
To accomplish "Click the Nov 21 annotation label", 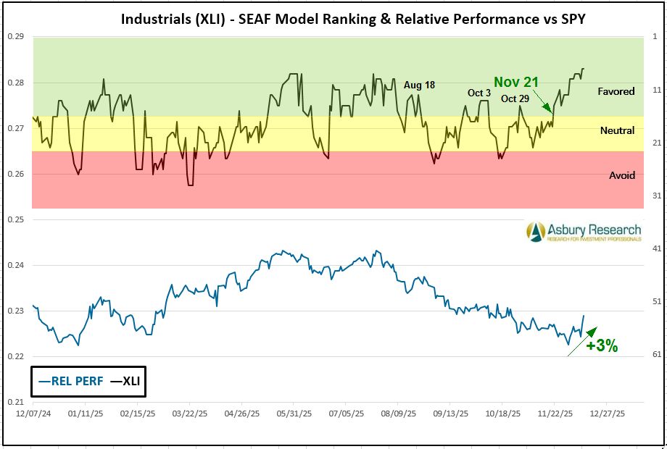I will coord(515,82).
